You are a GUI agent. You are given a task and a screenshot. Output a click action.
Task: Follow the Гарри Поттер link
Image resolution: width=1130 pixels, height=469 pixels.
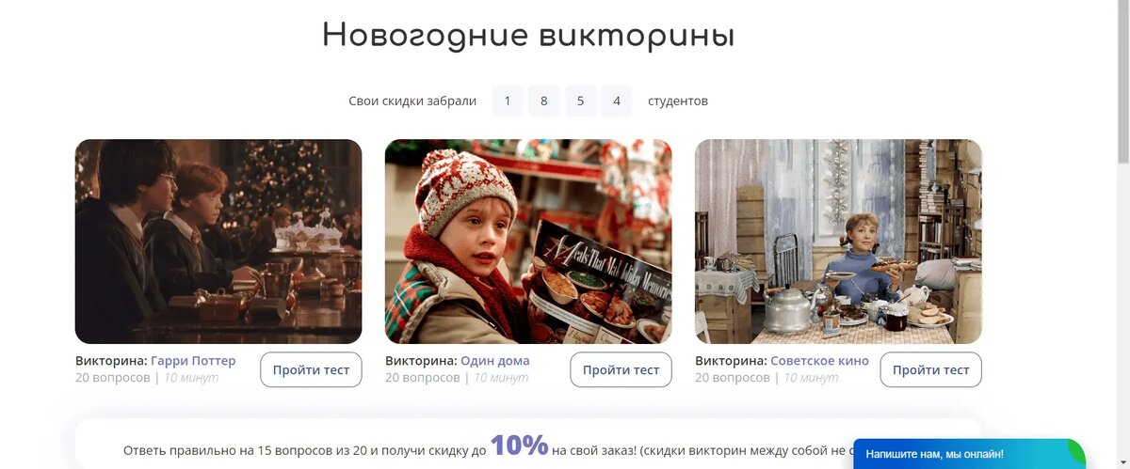coord(193,361)
